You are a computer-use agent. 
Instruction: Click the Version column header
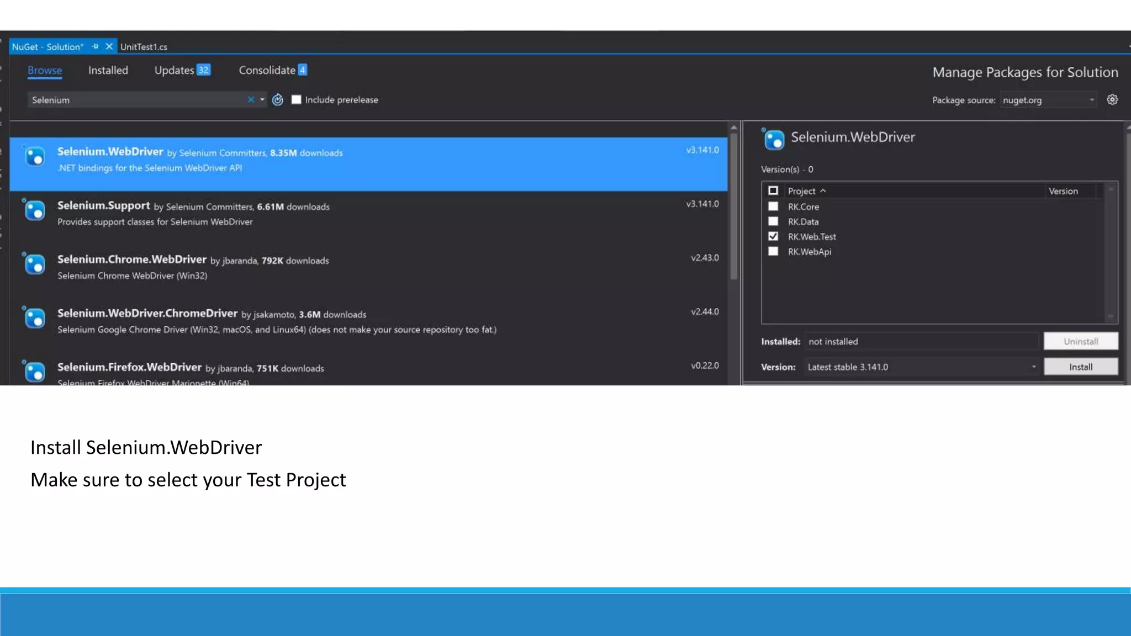1063,191
